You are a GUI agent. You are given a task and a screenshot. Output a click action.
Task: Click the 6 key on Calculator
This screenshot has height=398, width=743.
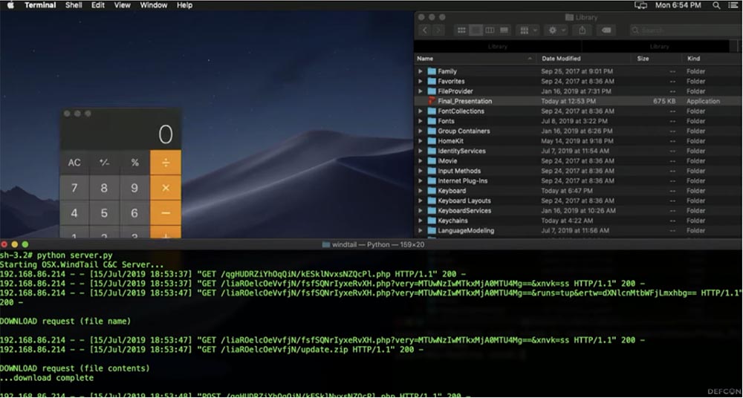tap(134, 213)
